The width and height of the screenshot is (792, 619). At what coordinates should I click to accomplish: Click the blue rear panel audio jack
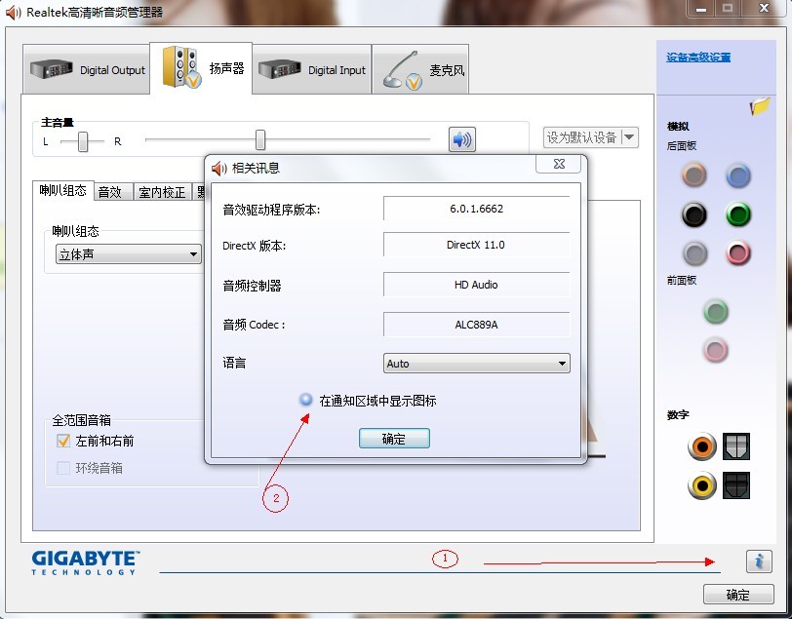click(x=738, y=175)
